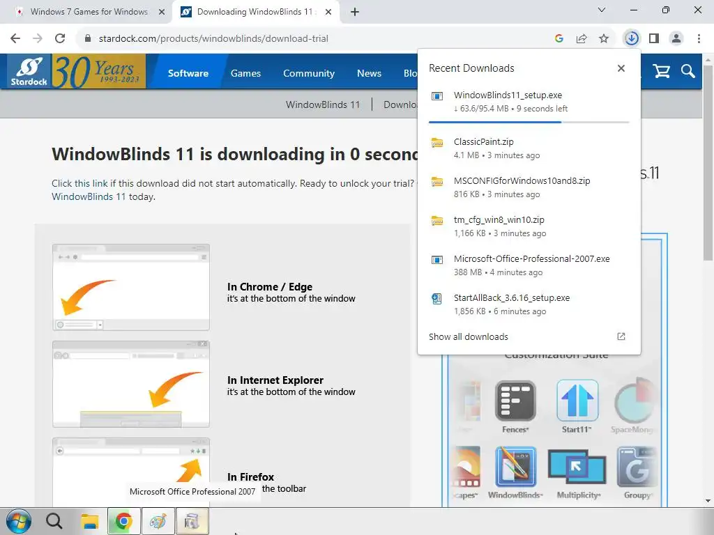Open the Chrome profile avatar
The image size is (714, 535).
[x=676, y=38]
